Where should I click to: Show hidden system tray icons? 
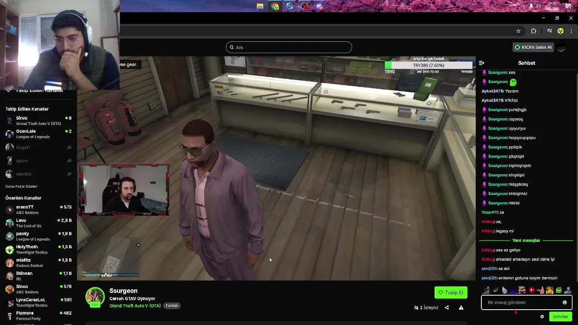point(524,6)
